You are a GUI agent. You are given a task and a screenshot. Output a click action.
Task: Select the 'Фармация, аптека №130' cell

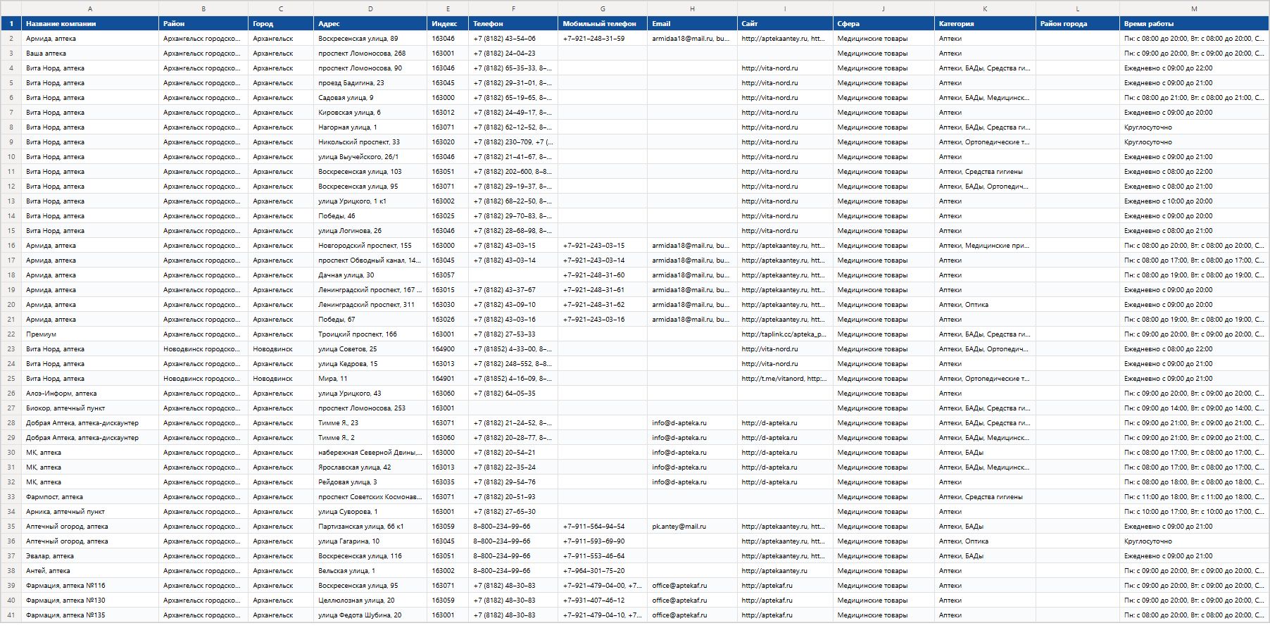click(x=90, y=601)
